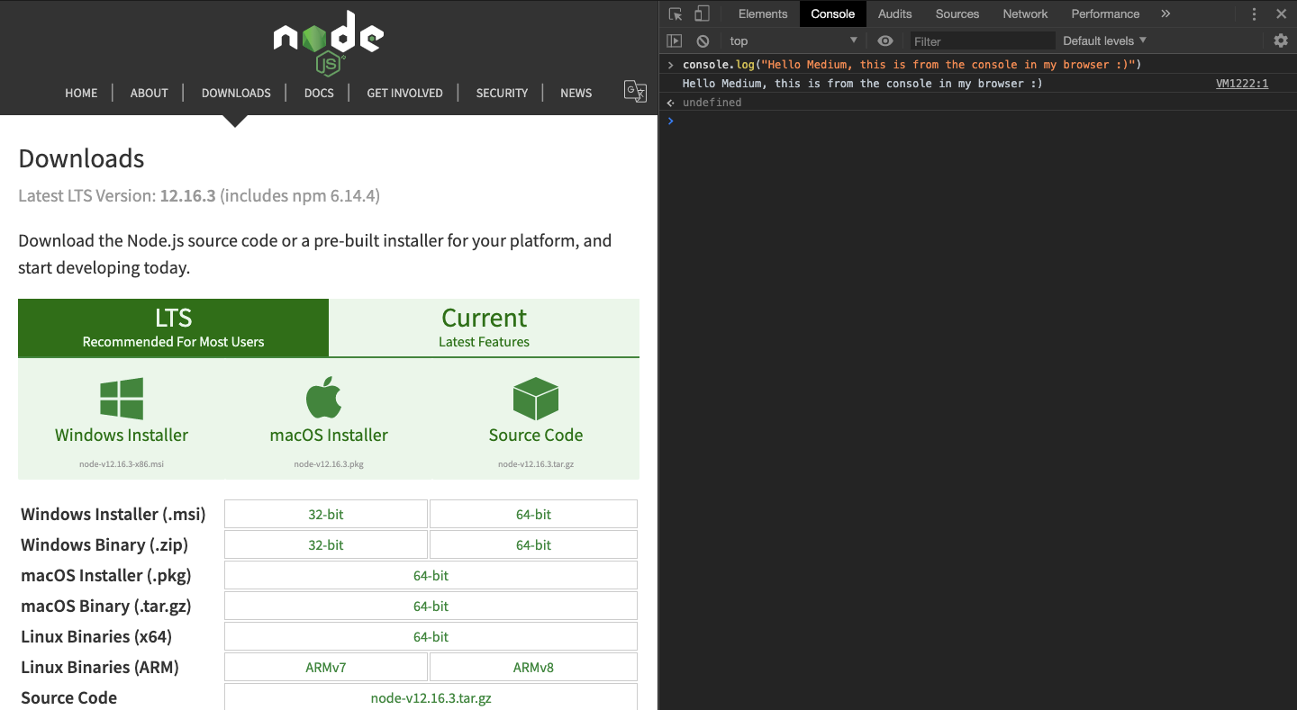Switch to the Performance tab

click(x=1105, y=13)
